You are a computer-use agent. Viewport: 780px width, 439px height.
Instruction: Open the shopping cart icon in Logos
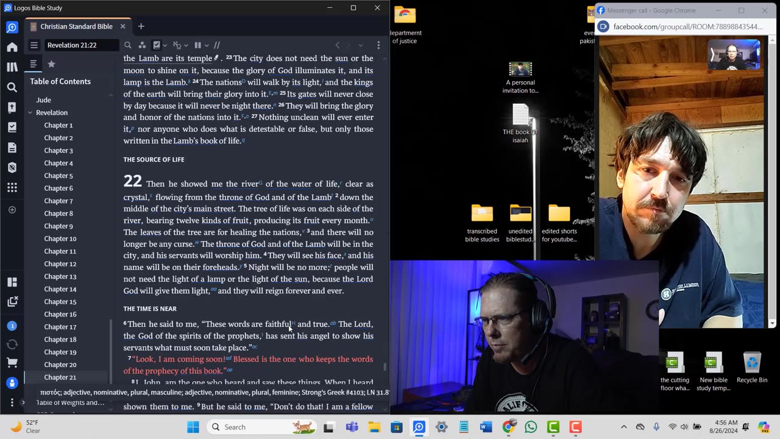click(x=12, y=363)
